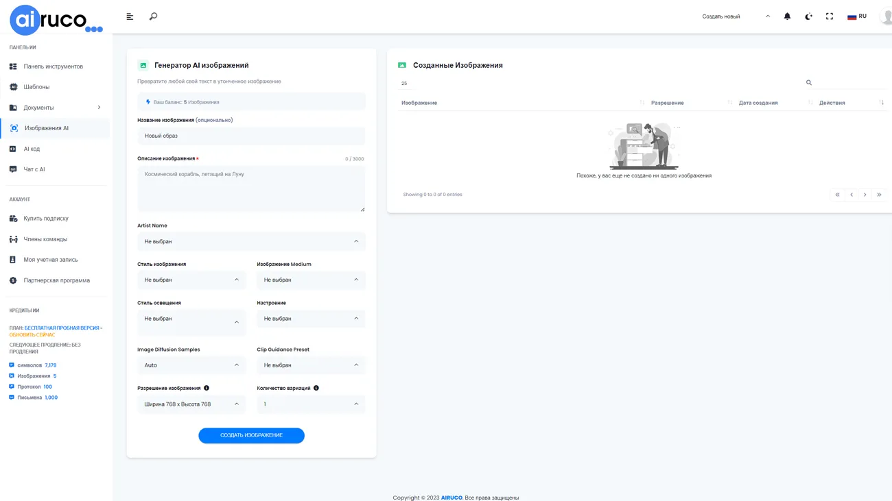Go to Шаблоны in the sidebar
This screenshot has width=892, height=501.
click(x=36, y=87)
